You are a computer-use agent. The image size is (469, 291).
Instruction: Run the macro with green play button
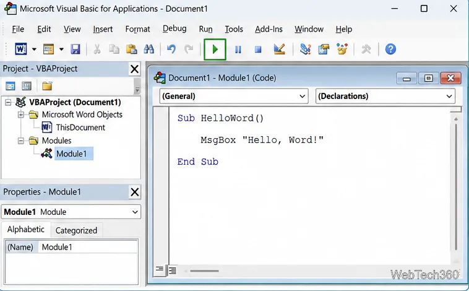pos(215,50)
